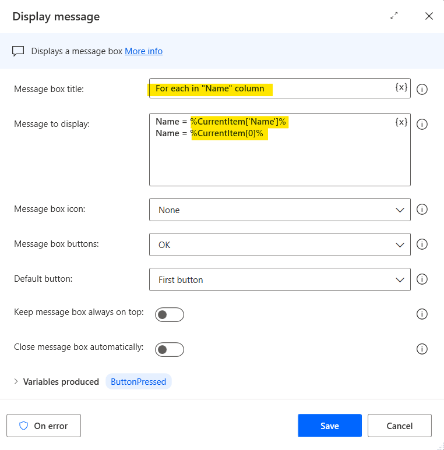Open variable picker in Message box title field
This screenshot has height=450, width=444.
tap(401, 88)
